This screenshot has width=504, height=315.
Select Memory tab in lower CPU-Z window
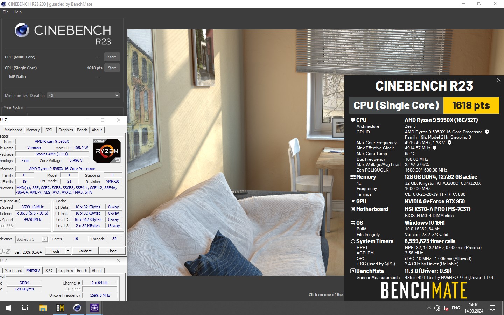[33, 270]
